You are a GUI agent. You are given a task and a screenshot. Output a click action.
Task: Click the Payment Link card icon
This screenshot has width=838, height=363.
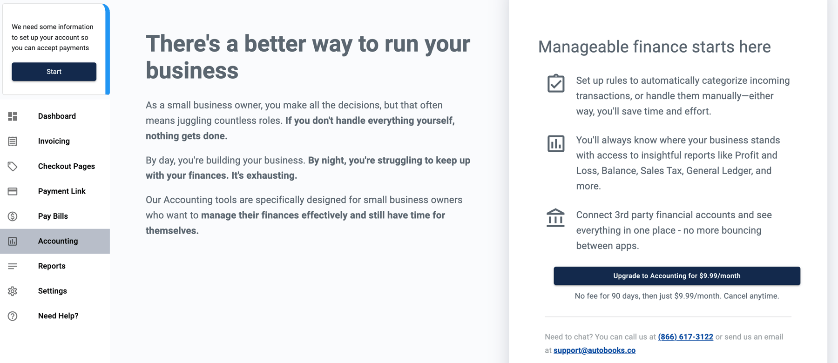point(13,191)
